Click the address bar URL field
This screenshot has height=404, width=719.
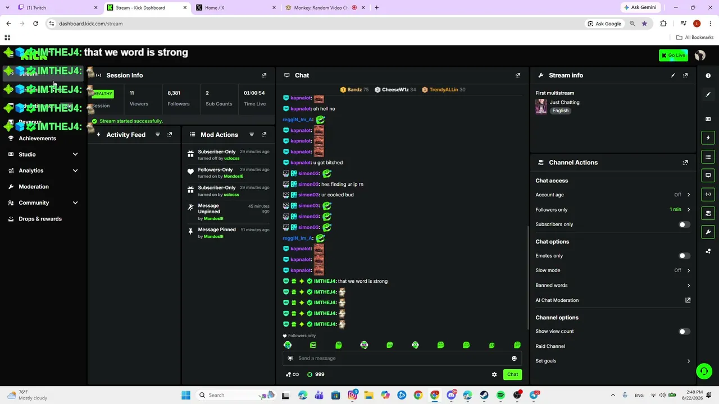[315, 24]
